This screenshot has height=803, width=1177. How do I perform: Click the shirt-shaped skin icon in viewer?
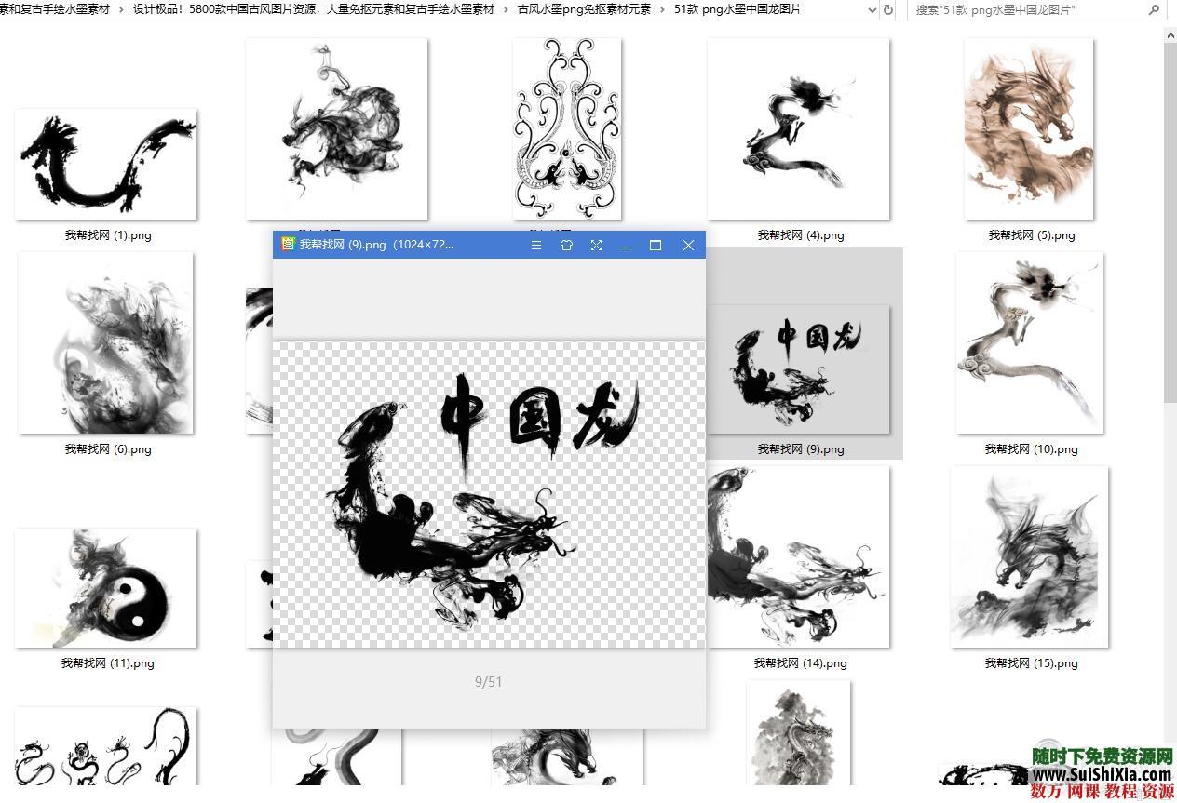click(566, 245)
